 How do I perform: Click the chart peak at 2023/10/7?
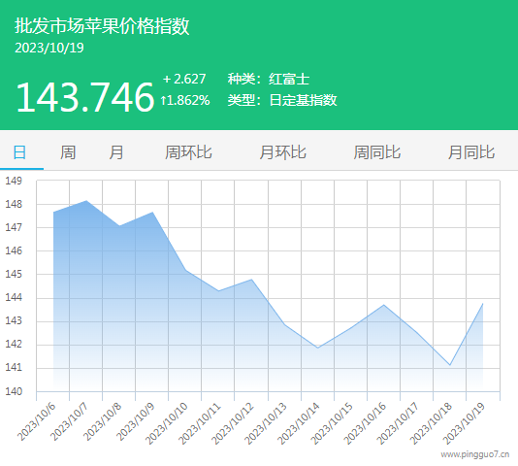pyautogui.click(x=86, y=201)
